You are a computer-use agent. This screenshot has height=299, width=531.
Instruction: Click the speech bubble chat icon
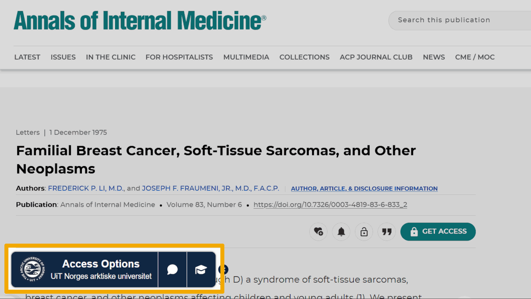173,269
